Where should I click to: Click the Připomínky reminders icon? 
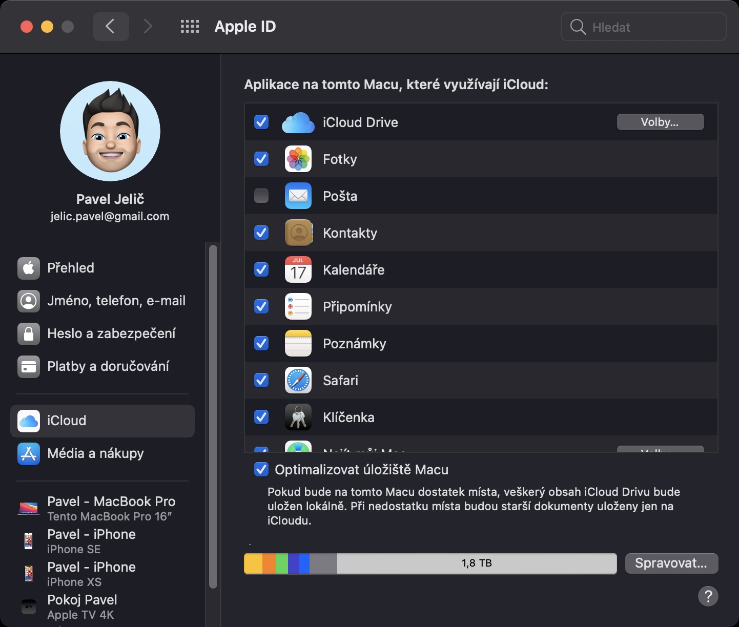pos(298,307)
